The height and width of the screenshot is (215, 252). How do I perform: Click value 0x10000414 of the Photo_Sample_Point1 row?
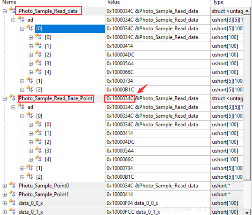click(120, 194)
